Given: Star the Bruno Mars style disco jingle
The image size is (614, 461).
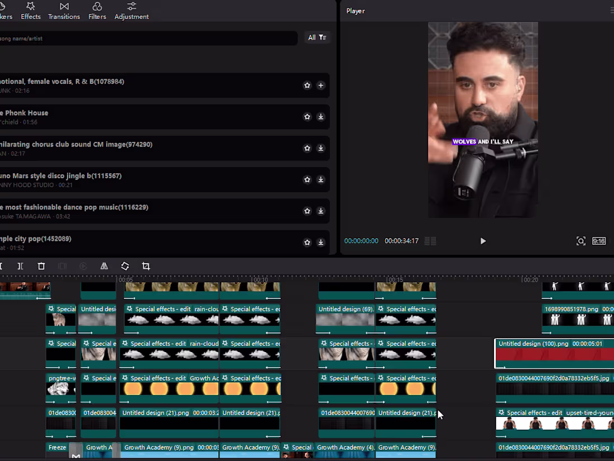Looking at the screenshot, I should tap(307, 179).
